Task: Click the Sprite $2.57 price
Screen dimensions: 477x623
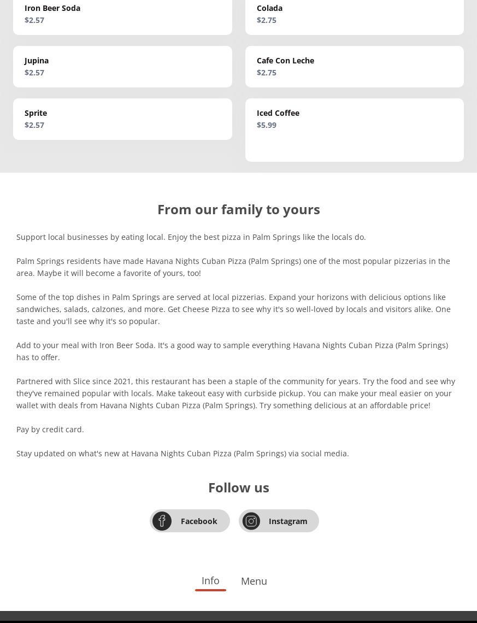Action: click(x=34, y=125)
